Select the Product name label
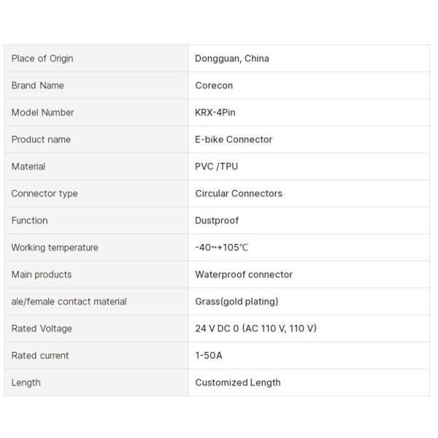438x438 pixels. pos(41,139)
